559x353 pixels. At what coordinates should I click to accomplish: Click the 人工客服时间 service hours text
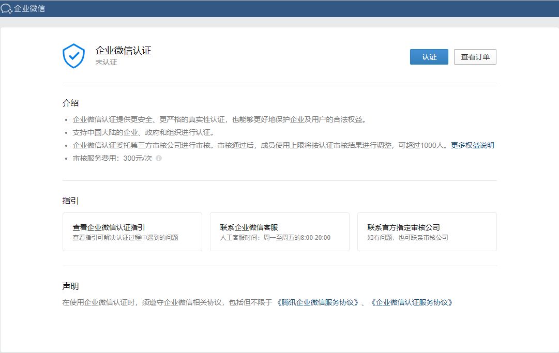(x=275, y=237)
